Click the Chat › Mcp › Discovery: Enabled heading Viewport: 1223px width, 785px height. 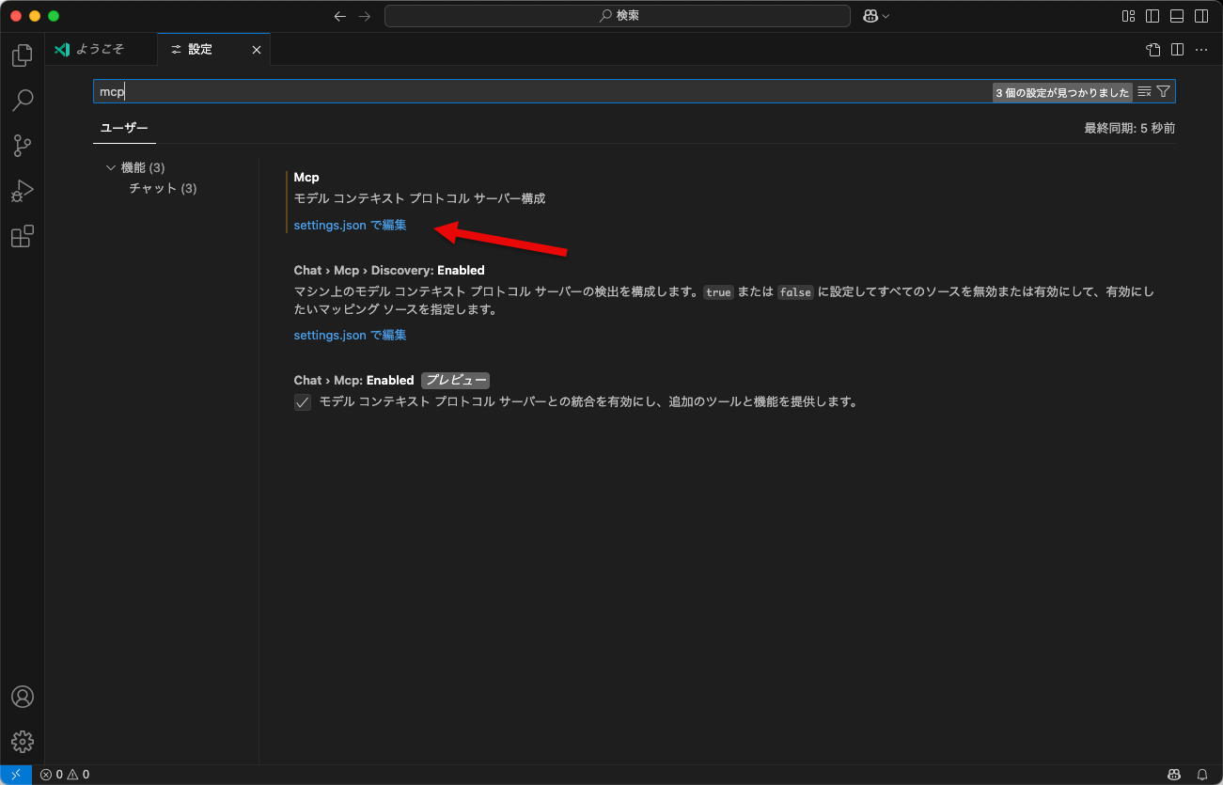[x=389, y=270]
